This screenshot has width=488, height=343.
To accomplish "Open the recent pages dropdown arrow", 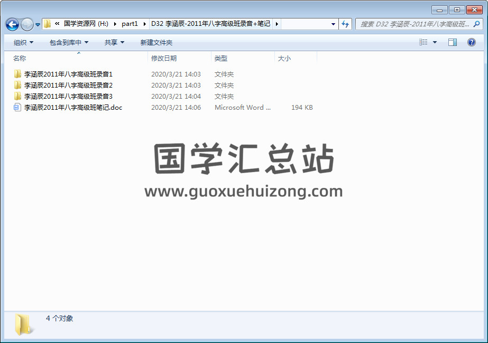I will 38,25.
